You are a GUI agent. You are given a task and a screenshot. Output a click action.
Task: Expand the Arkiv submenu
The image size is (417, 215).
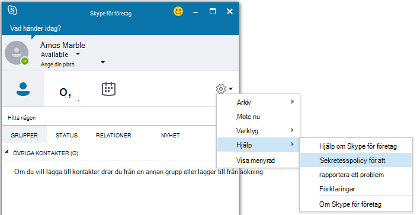pyautogui.click(x=258, y=102)
